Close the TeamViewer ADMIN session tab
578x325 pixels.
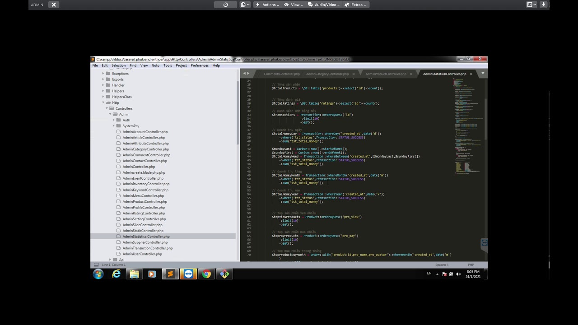click(x=54, y=5)
